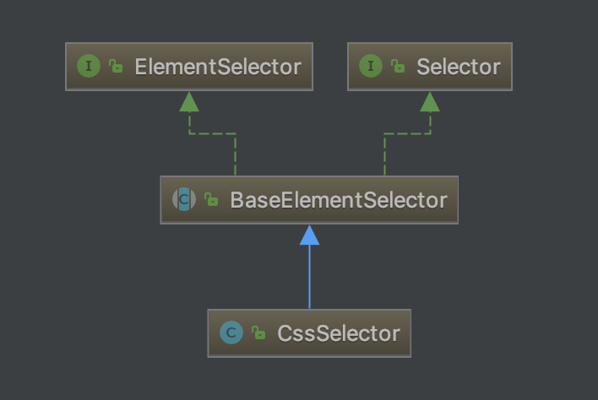Click CssSelector's public visibility lock icon
The image size is (598, 400).
[x=258, y=333]
